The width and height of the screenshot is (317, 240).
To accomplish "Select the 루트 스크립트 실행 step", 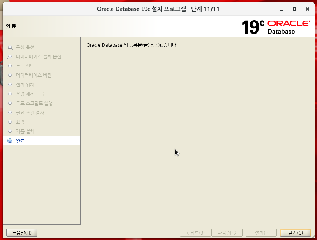I will (34, 103).
